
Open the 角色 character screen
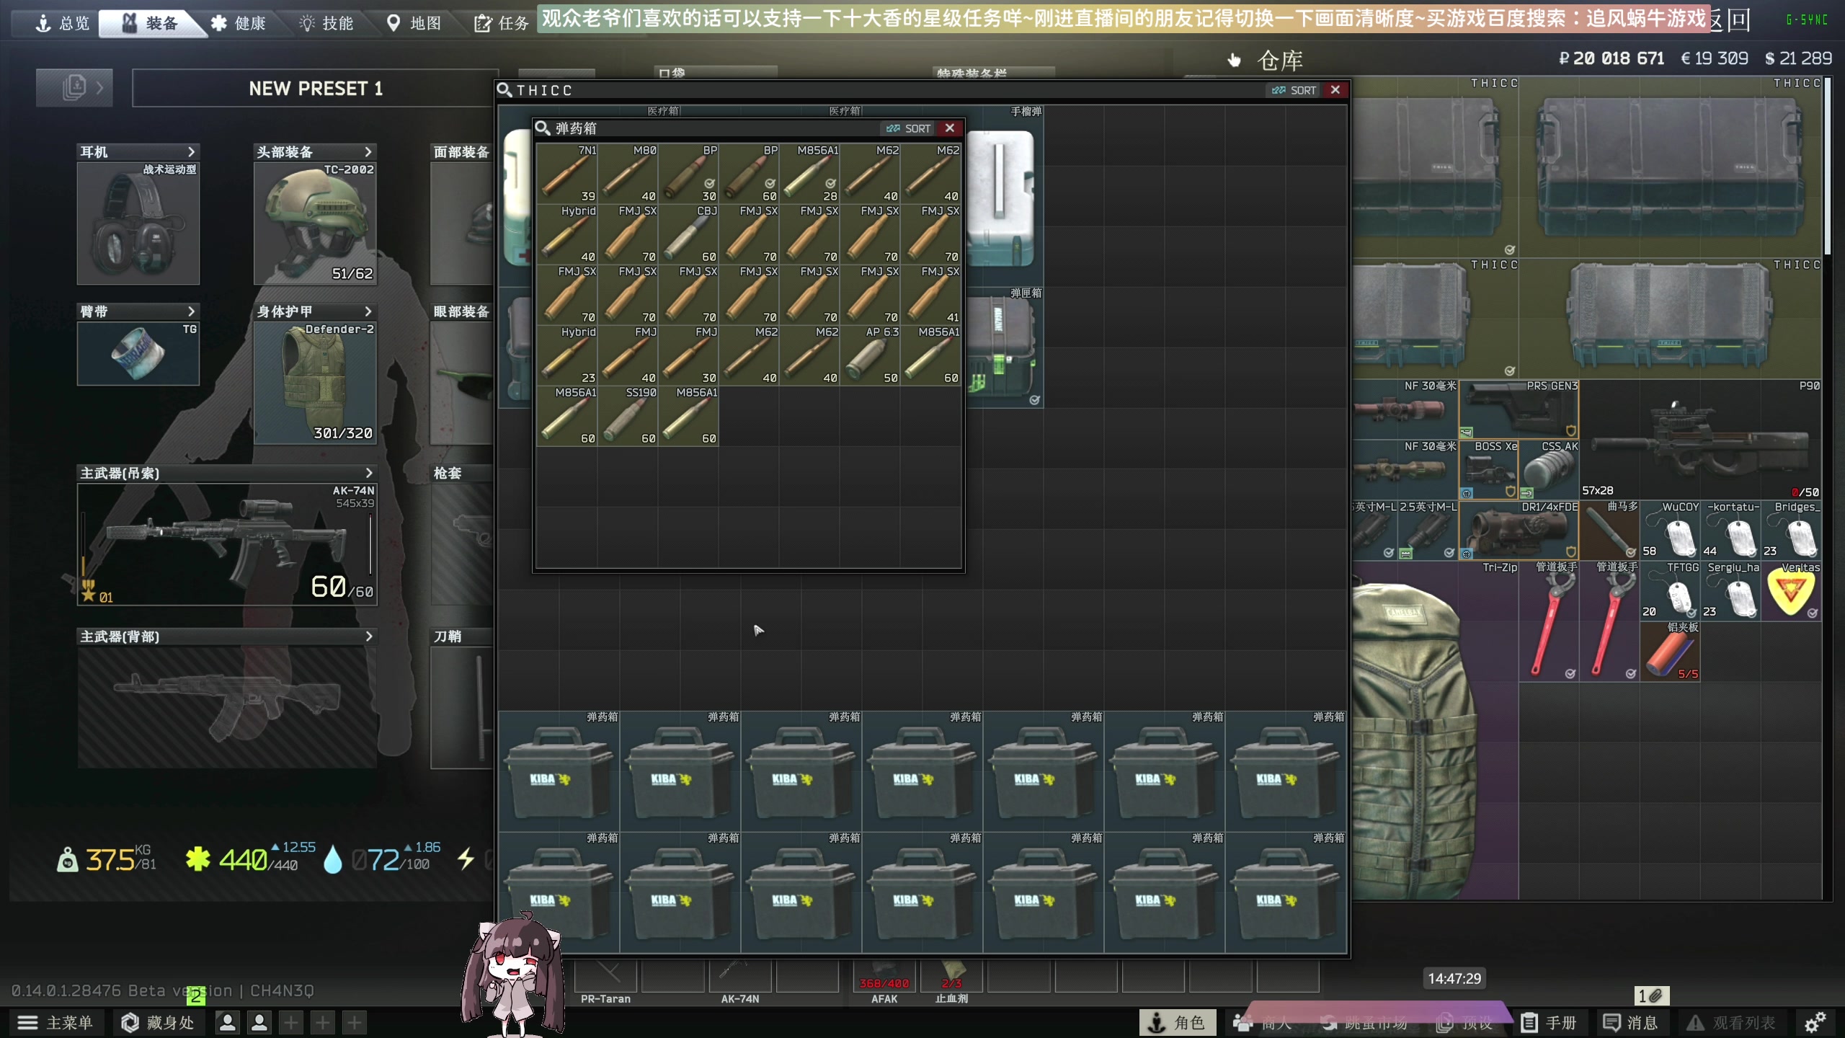pos(1176,1022)
